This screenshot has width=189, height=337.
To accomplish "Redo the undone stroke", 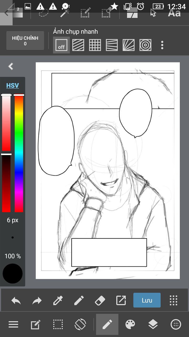I will pos(37,300).
